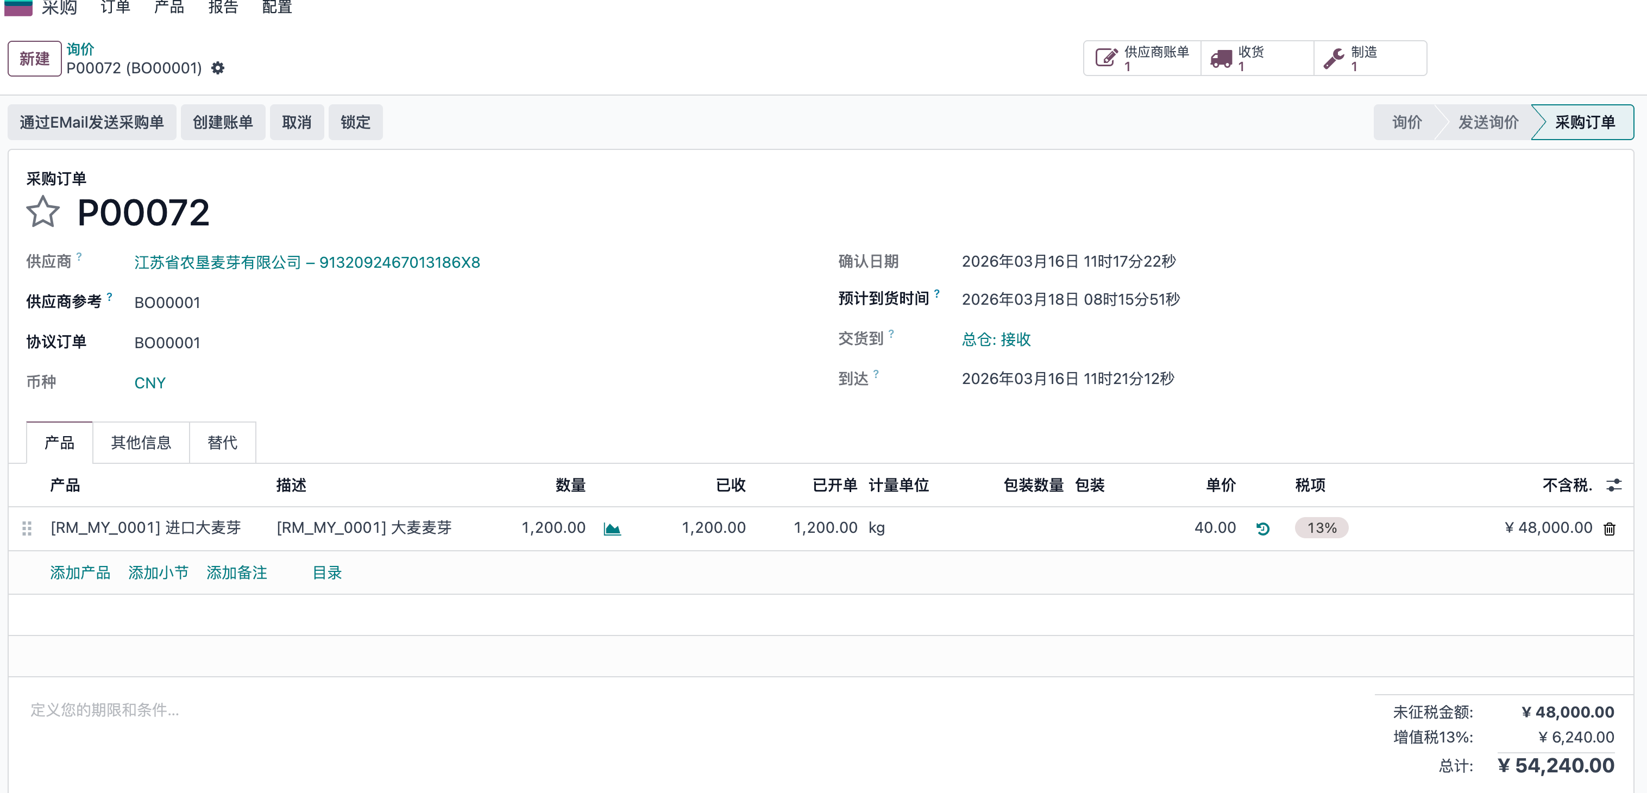1647x793 pixels.
Task: Open the 产品 top menu
Action: (169, 7)
